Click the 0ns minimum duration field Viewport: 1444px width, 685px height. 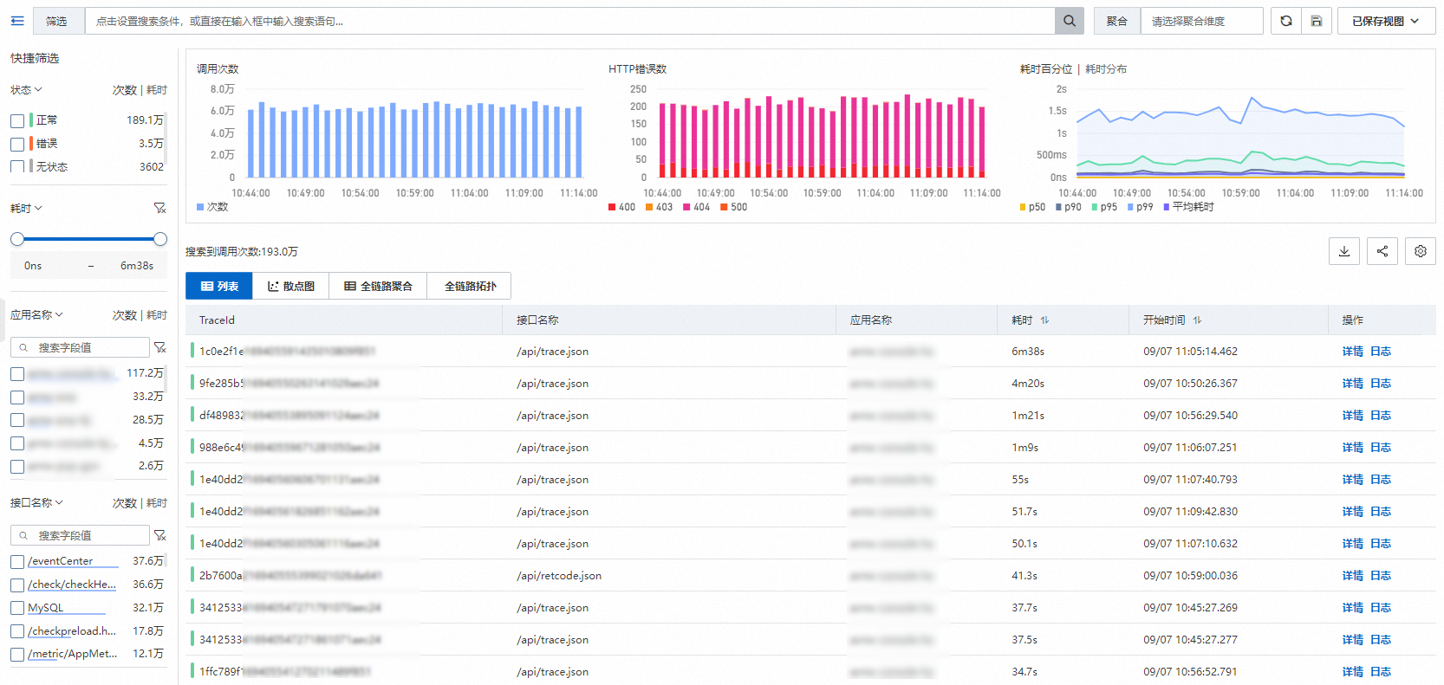pyautogui.click(x=33, y=266)
